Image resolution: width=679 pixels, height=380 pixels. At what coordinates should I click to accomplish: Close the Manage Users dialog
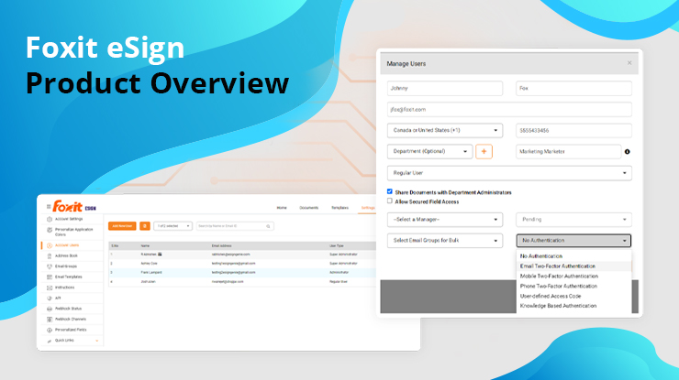[629, 63]
